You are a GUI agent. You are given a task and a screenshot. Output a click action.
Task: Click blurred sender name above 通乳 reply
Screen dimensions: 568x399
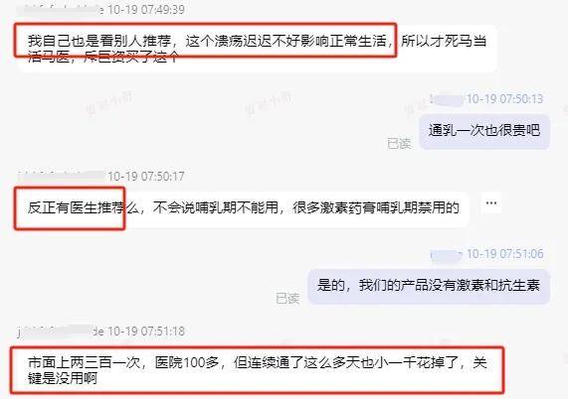[447, 99]
